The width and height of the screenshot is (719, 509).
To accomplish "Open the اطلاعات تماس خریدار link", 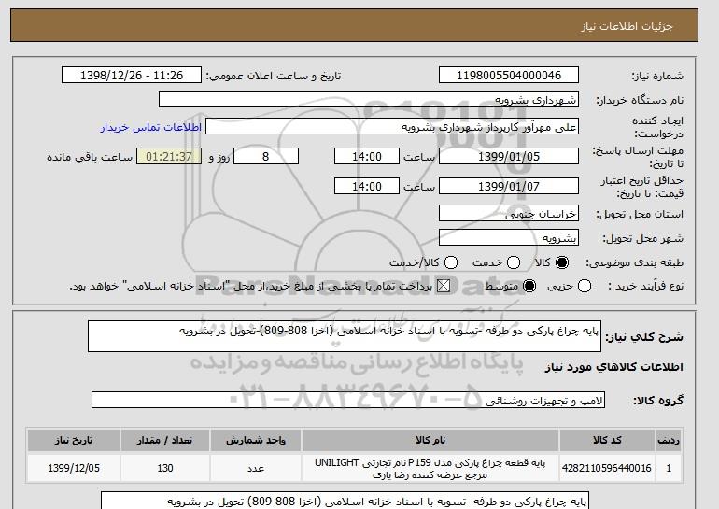I will click(x=151, y=127).
